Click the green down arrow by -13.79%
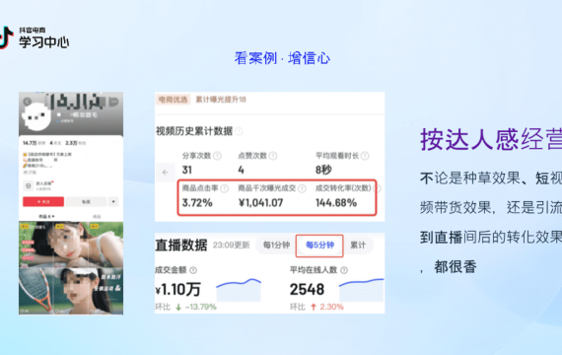Screen dimensions: 562x355 178,308
